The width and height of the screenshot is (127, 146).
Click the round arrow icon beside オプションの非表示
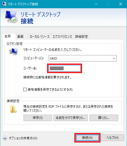(5, 138)
